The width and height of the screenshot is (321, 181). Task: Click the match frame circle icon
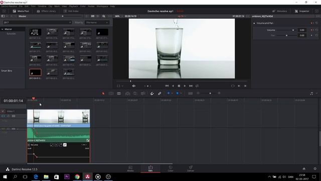pyautogui.click(x=233, y=86)
